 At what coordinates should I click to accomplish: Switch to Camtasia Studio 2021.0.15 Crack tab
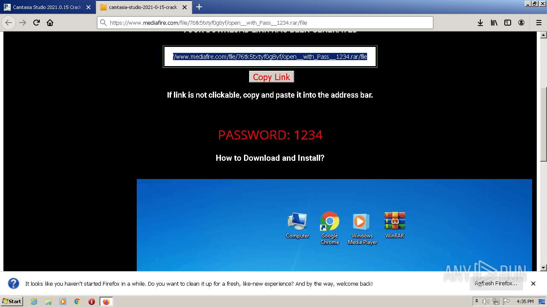pyautogui.click(x=47, y=7)
